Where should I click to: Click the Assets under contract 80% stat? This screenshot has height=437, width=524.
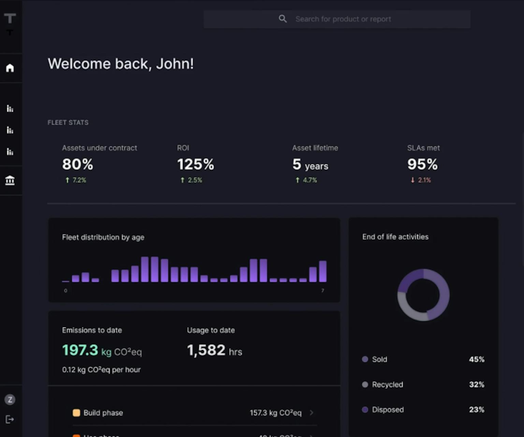[x=77, y=164]
